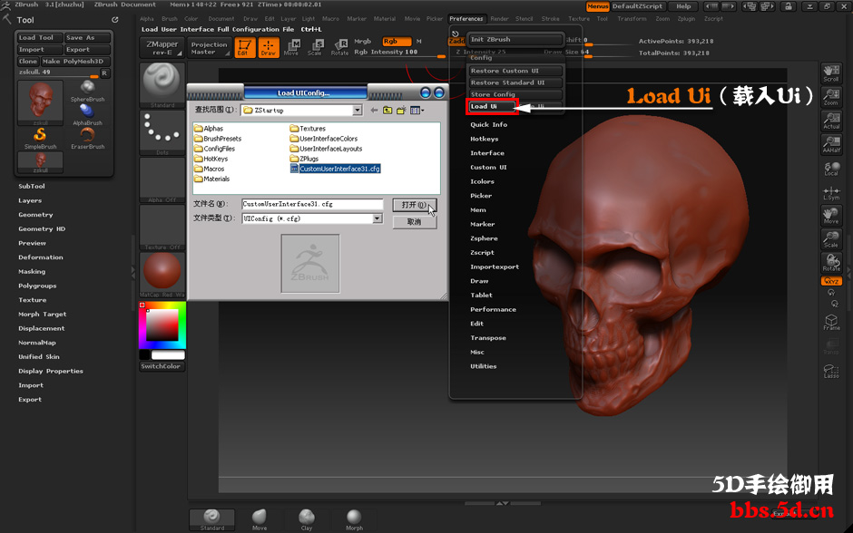853x533 pixels.
Task: Go up one folder level in dialog
Action: point(387,111)
